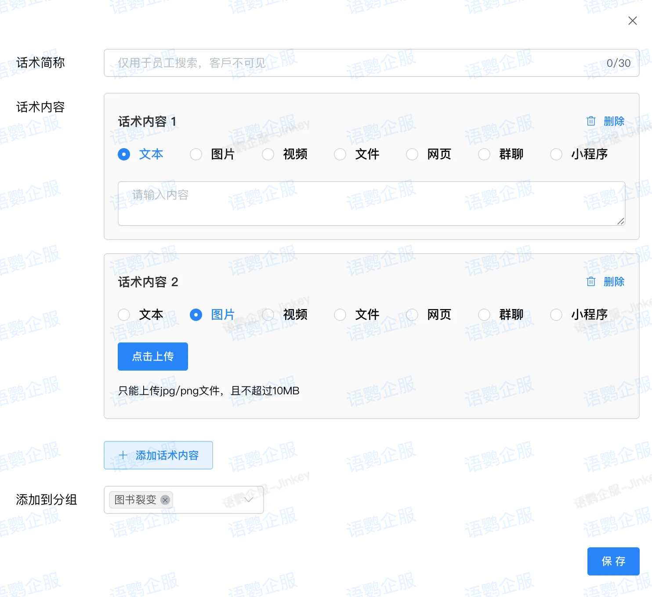Click the trash icon in 话术内容 2
Image resolution: width=652 pixels, height=597 pixels.
[591, 282]
